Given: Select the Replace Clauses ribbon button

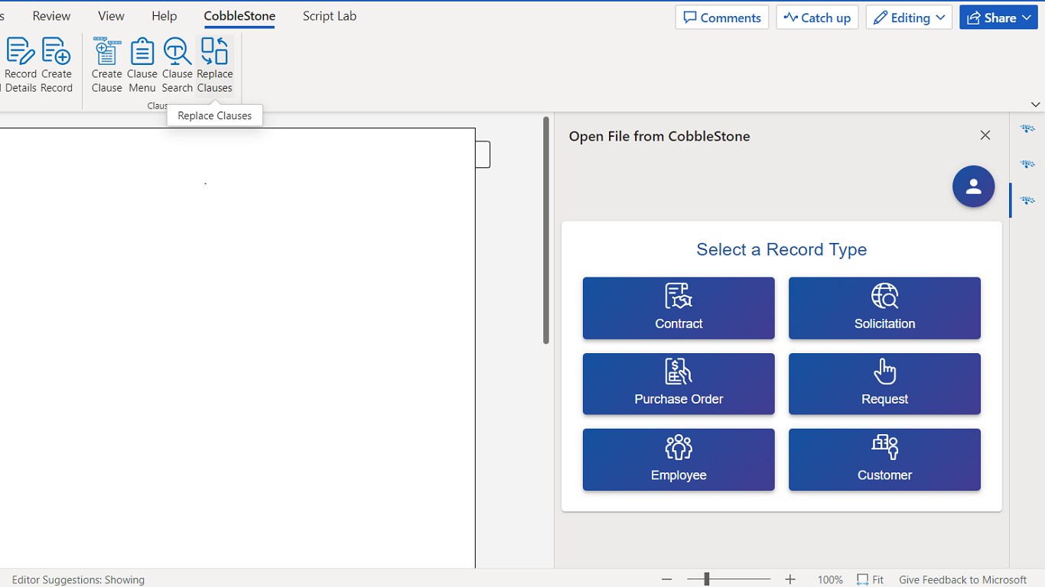Looking at the screenshot, I should click(x=214, y=66).
